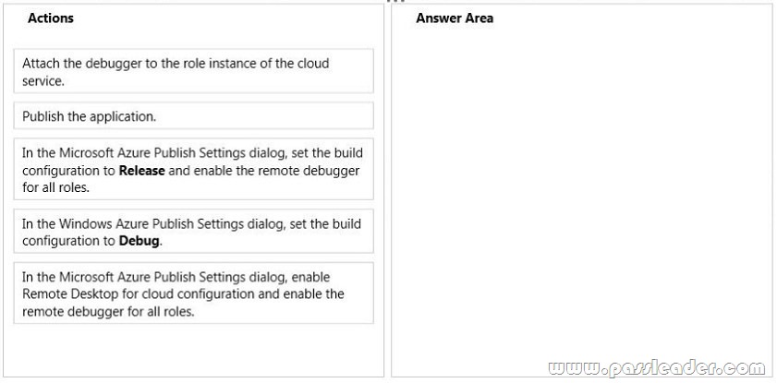Image resolution: width=777 pixels, height=383 pixels.
Task: Click empty space below the last action
Action: [193, 351]
